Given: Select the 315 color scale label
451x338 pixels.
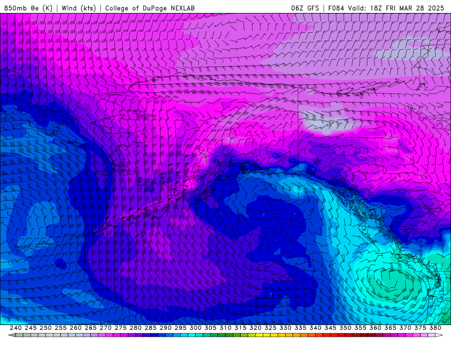Looking at the screenshot, I should click(x=240, y=328).
